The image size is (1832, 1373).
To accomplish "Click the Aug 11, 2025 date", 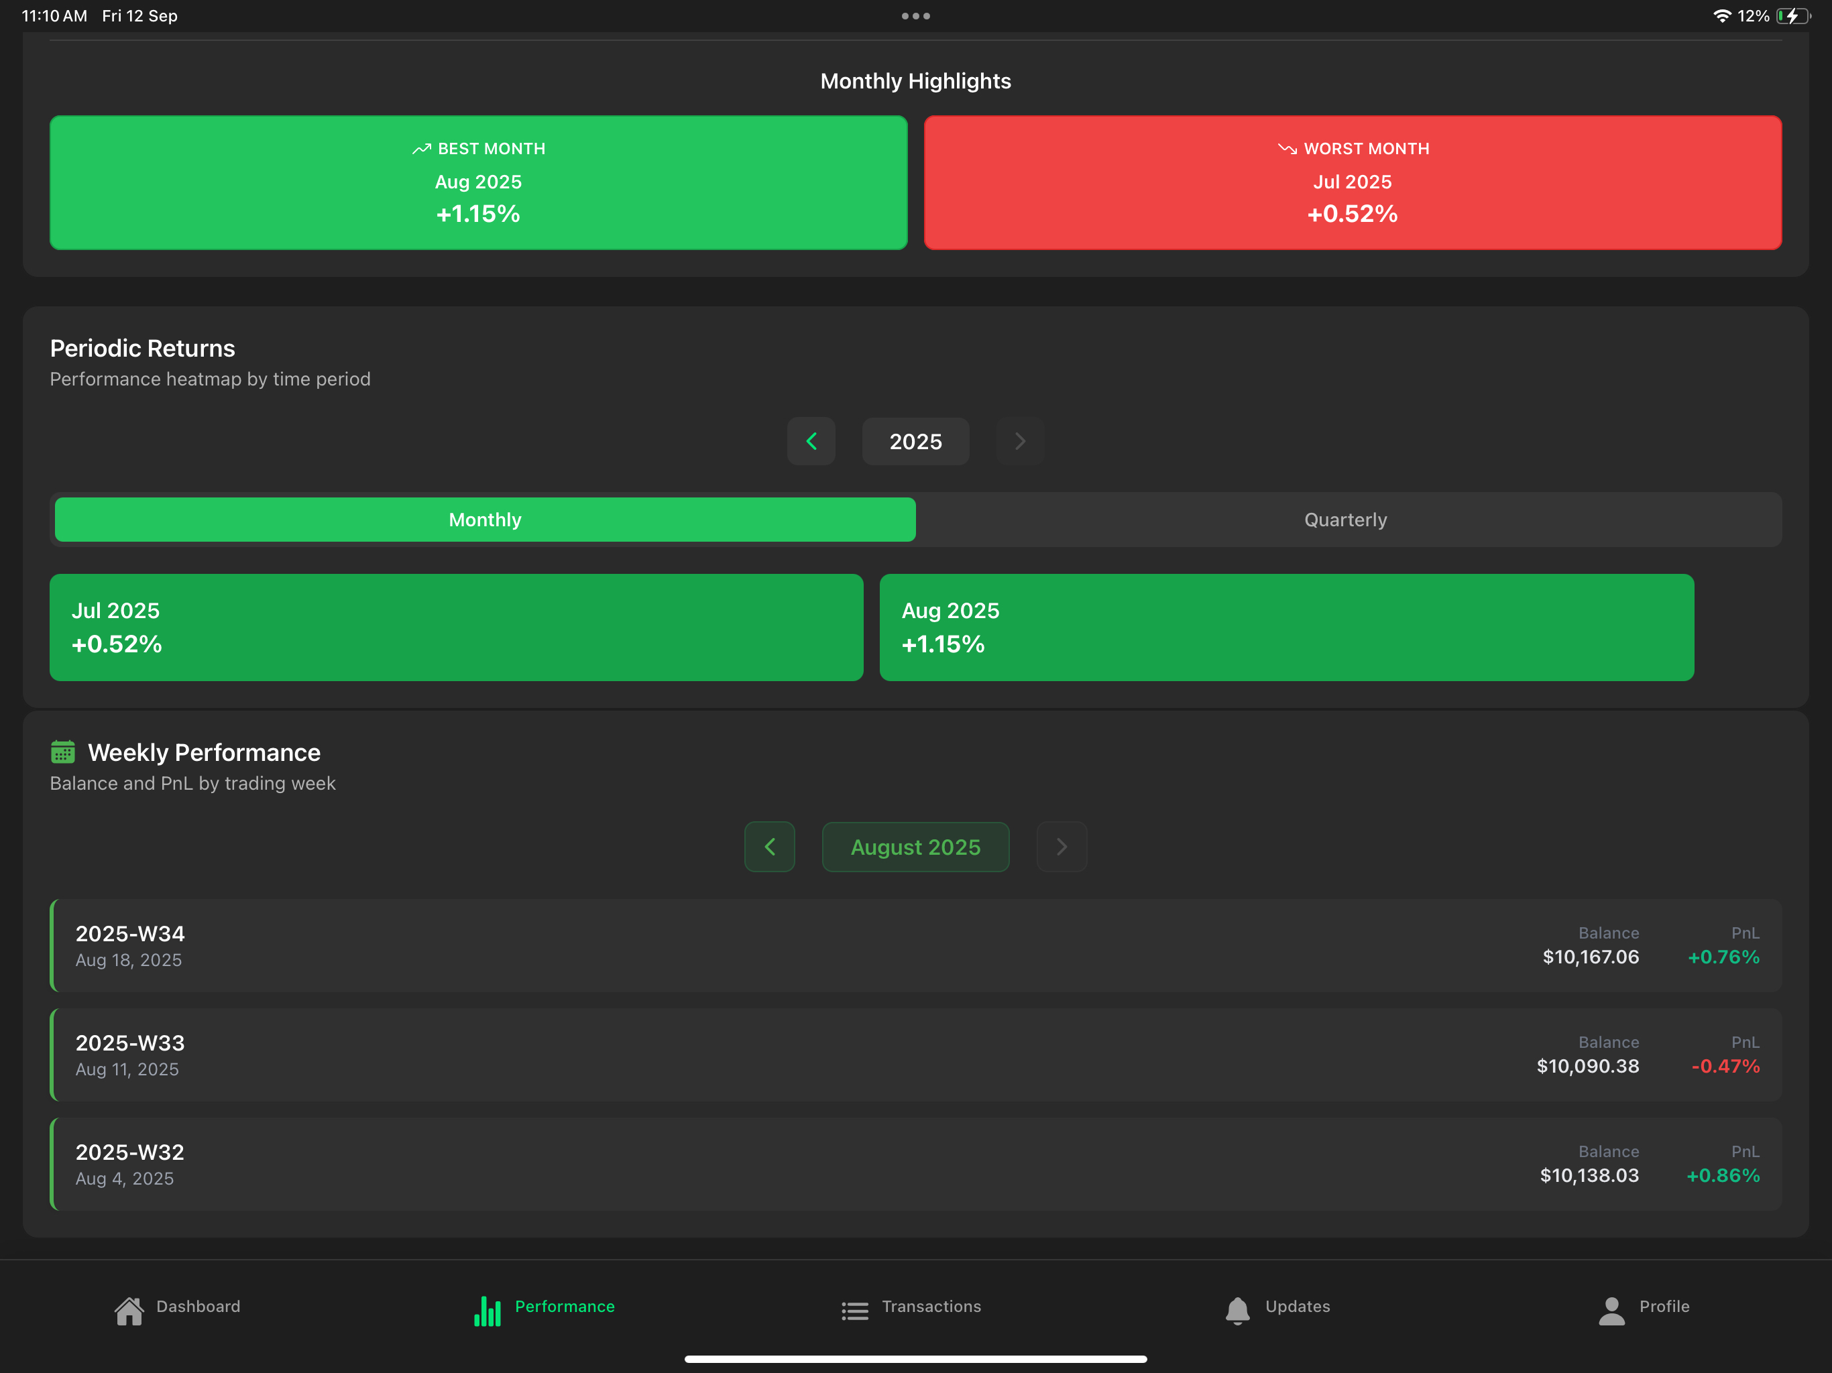I will [x=127, y=1070].
